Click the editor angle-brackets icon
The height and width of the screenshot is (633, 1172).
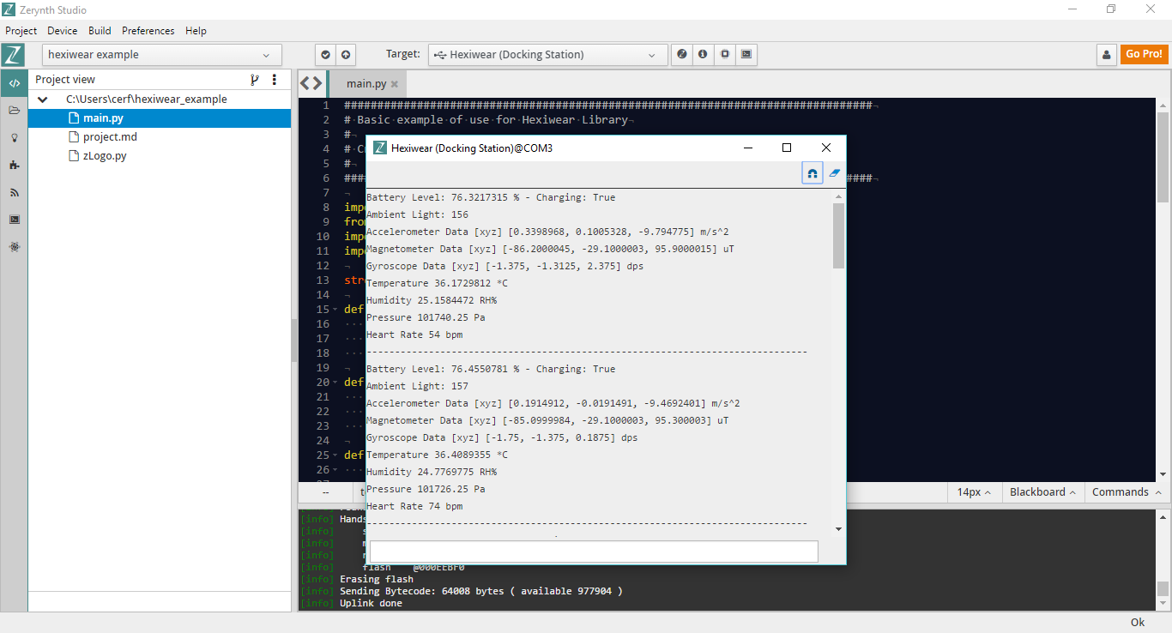(311, 83)
